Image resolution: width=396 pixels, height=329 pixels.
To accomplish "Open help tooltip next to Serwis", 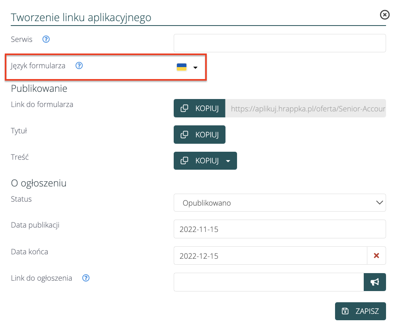I will click(x=46, y=39).
